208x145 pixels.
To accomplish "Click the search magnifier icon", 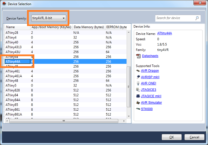I will pos(197,18).
